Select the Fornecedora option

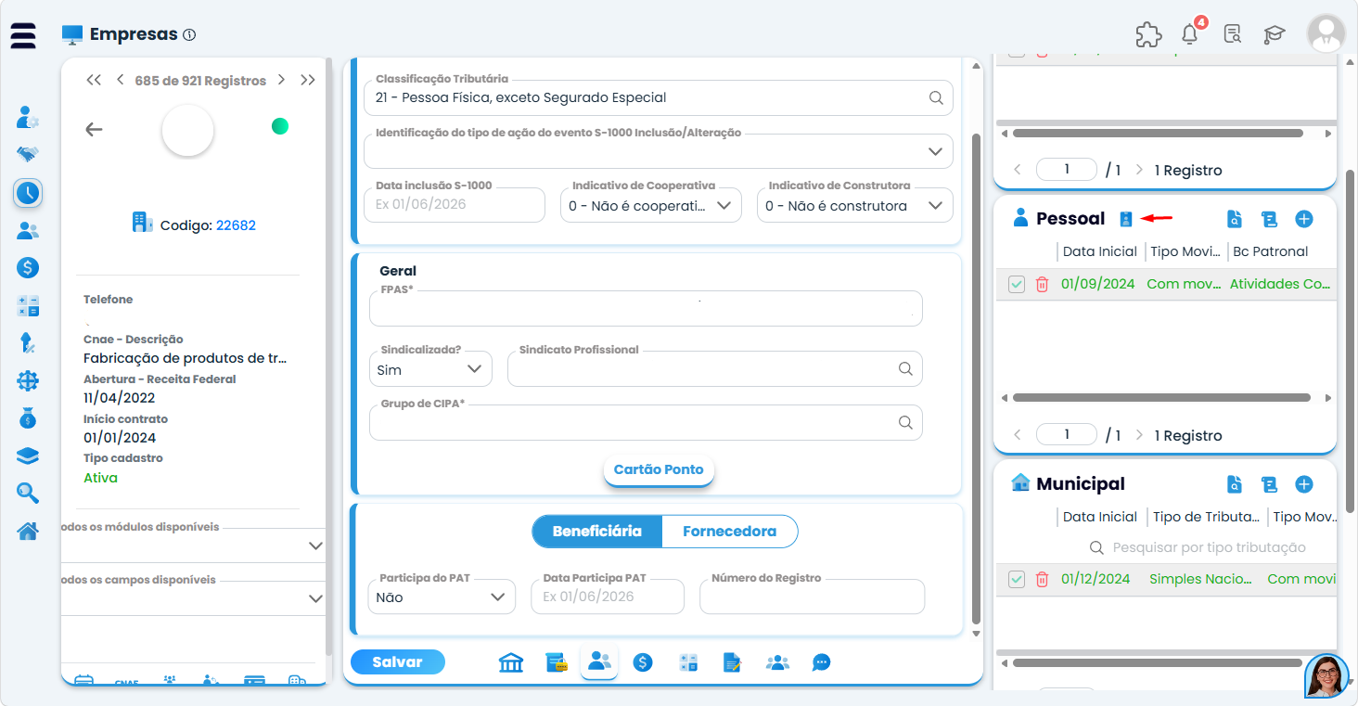click(x=729, y=532)
